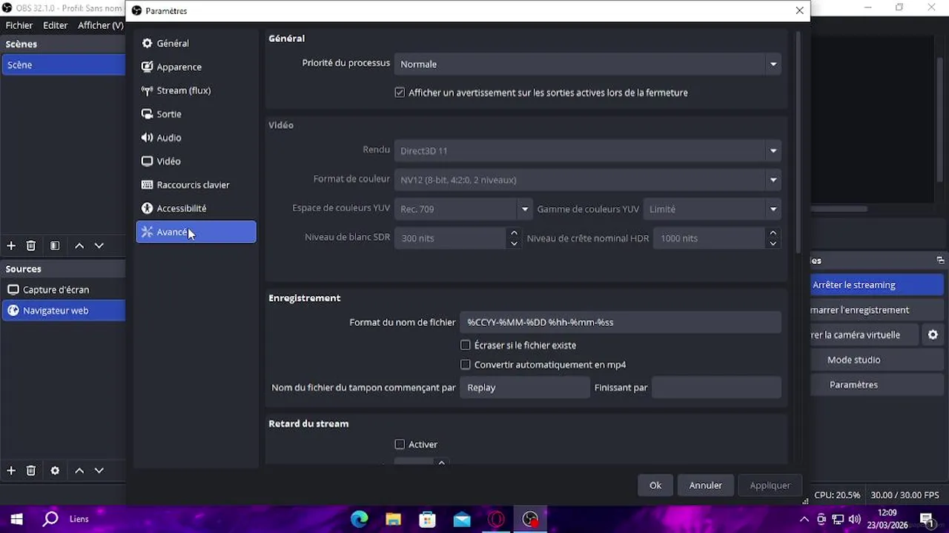The image size is (949, 533).
Task: Enable the stream delay 'Activer' checkbox
Action: coord(400,444)
